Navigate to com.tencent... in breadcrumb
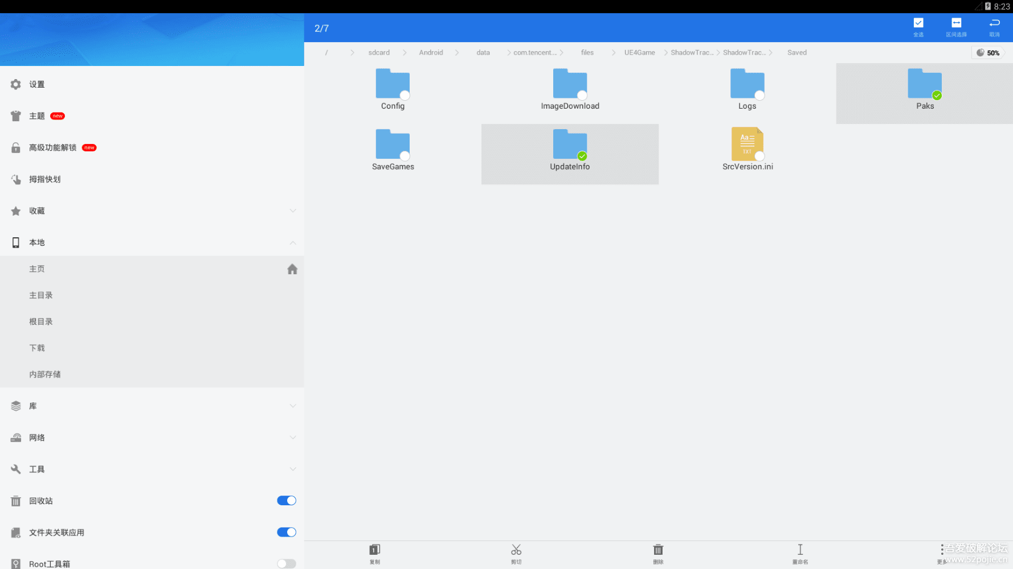 (534, 52)
